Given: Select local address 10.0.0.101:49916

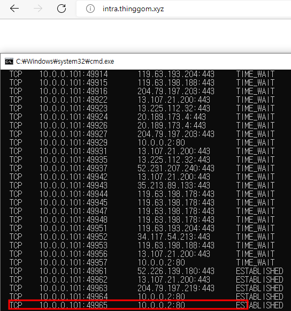Looking at the screenshot, I should [73, 91].
